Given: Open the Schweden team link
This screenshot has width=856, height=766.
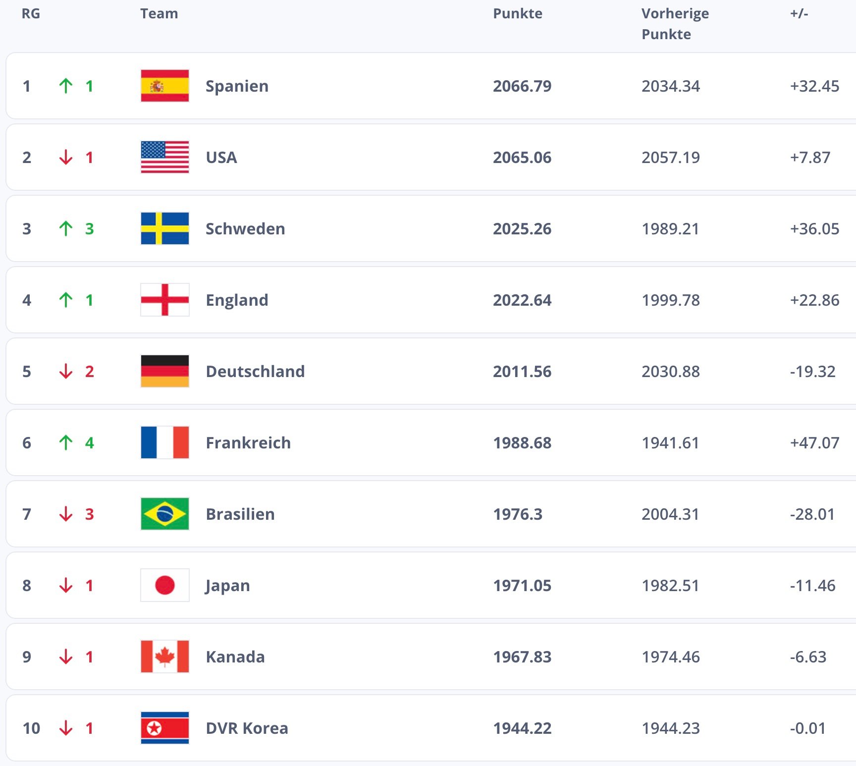Looking at the screenshot, I should coord(245,229).
